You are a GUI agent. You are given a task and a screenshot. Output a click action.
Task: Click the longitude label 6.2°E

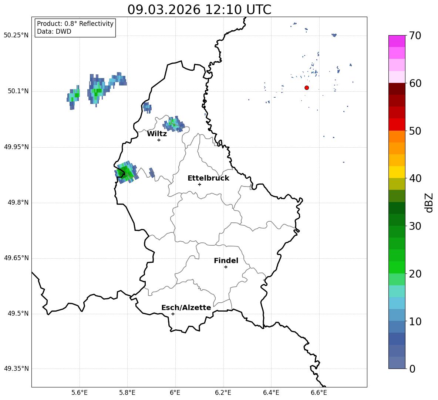pyautogui.click(x=223, y=393)
